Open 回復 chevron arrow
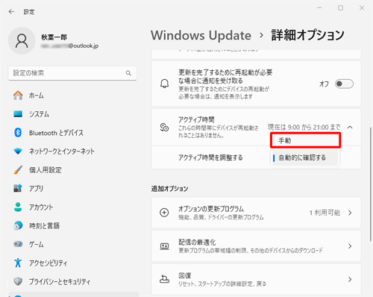 click(x=350, y=280)
